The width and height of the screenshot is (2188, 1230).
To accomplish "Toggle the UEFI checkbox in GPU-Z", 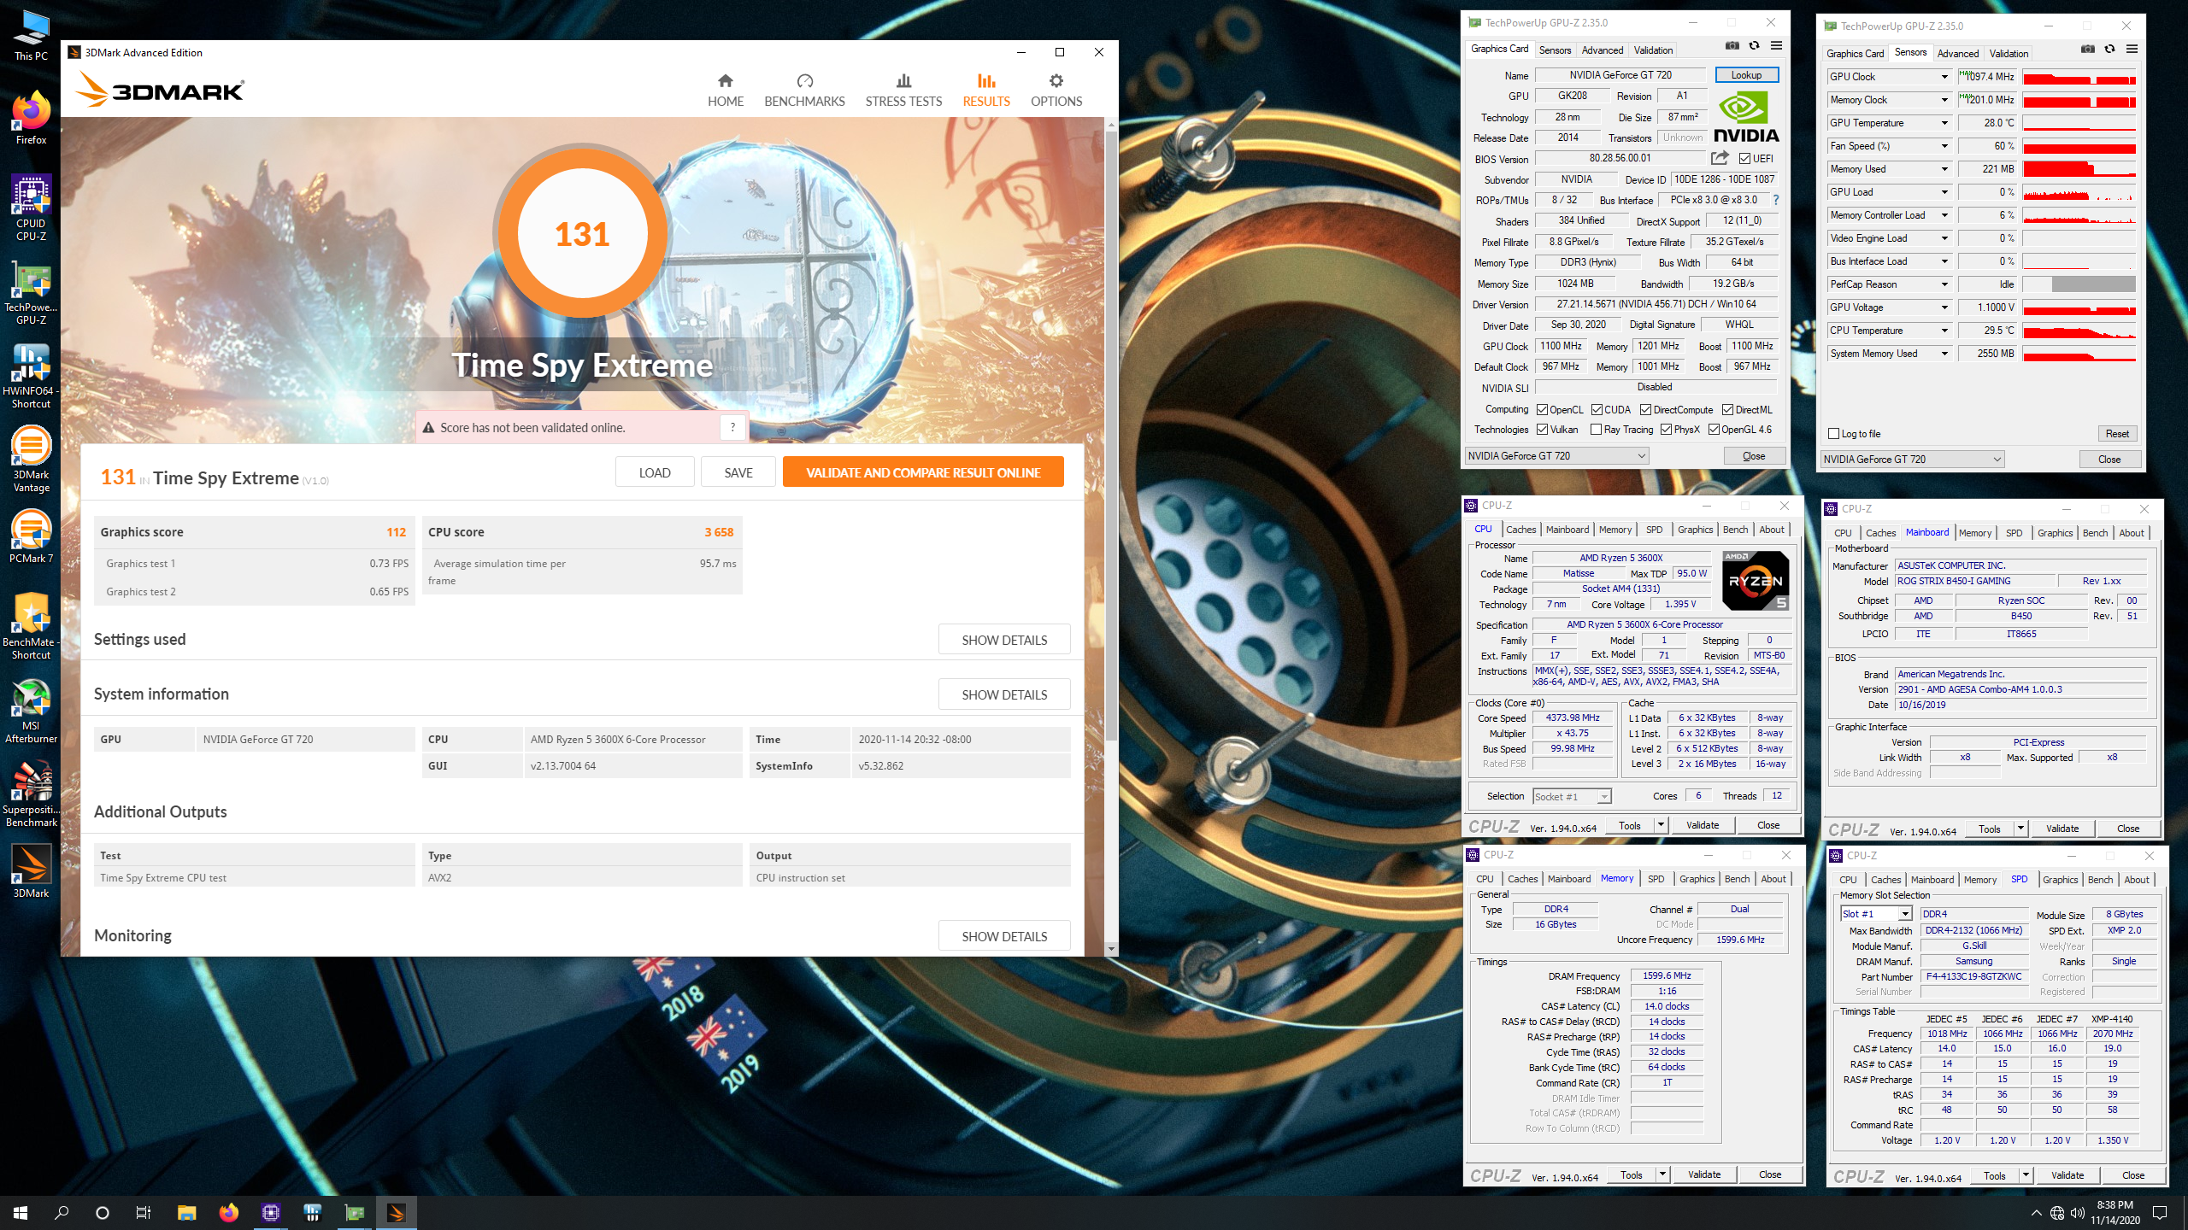I will [1744, 158].
